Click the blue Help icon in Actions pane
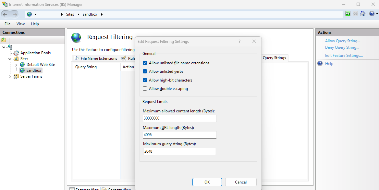The height and width of the screenshot is (190, 379). (x=320, y=64)
